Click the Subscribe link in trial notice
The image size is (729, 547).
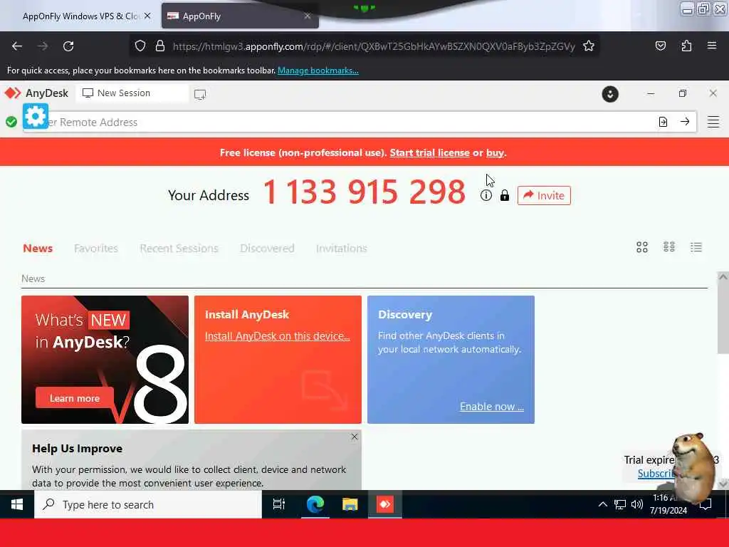656,474
